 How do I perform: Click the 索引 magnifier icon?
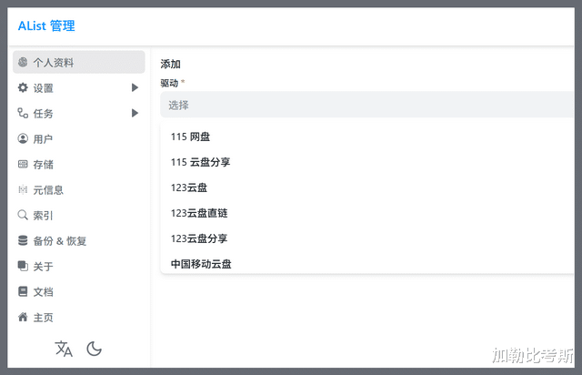coord(23,215)
